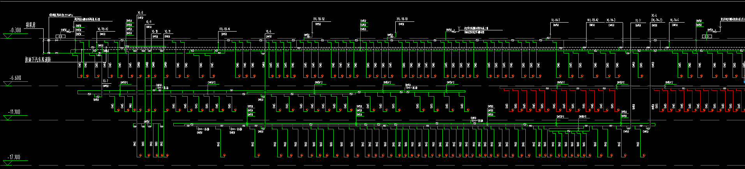The image size is (745, 169).
Task: Click the XL-1A-5 riser label
Action: click(556, 20)
